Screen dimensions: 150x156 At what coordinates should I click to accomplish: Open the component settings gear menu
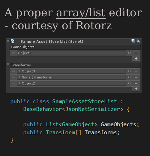tap(138, 41)
